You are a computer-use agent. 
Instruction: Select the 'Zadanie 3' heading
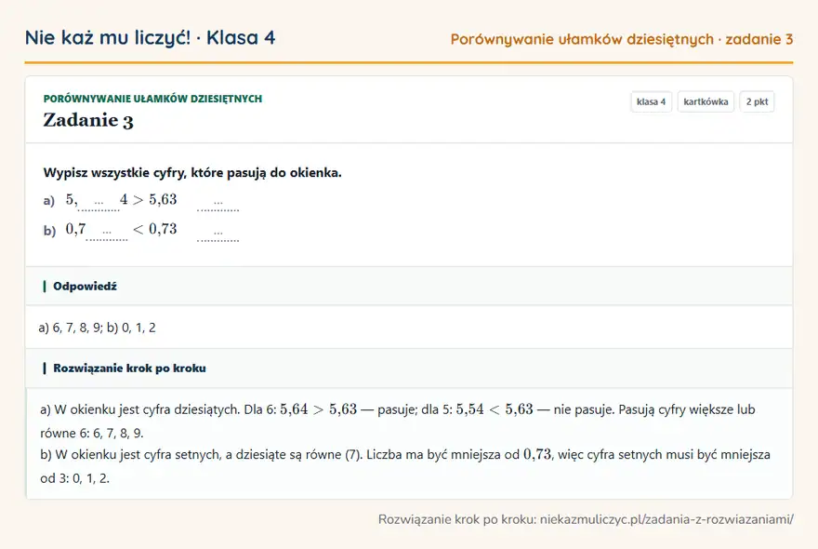pyautogui.click(x=88, y=120)
